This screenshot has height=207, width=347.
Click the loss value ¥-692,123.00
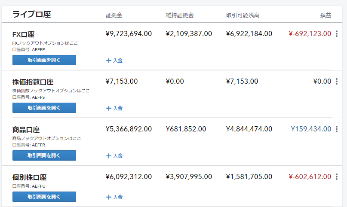(310, 34)
